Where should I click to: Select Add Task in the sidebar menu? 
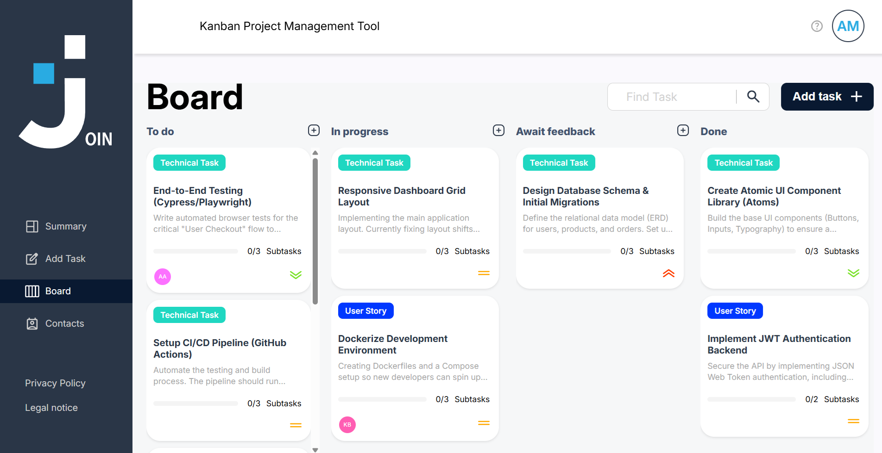coord(65,259)
